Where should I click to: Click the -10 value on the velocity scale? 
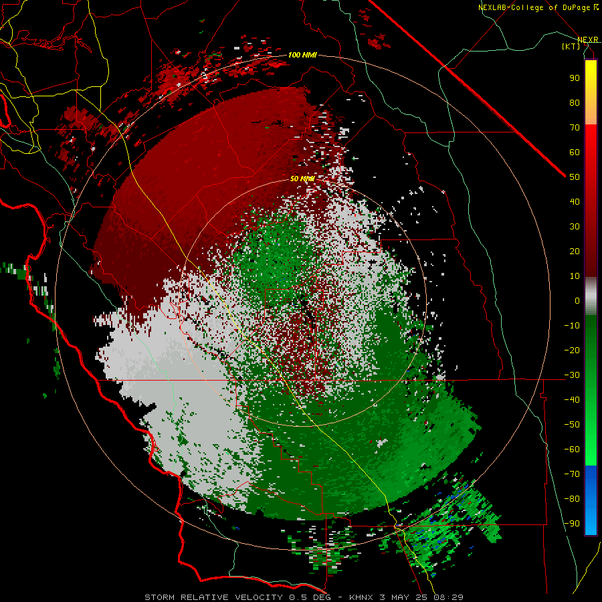click(572, 326)
